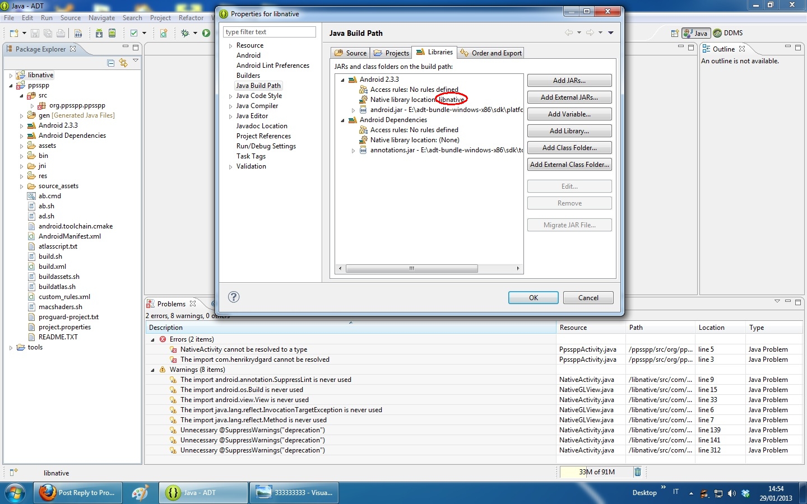Image resolution: width=807 pixels, height=504 pixels.
Task: Click the type filter text field
Action: pyautogui.click(x=270, y=32)
